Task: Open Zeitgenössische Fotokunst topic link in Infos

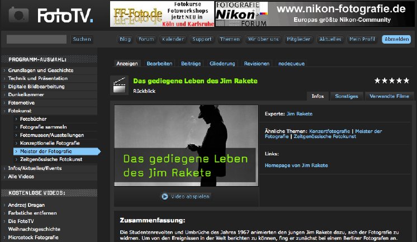Action: pos(325,136)
